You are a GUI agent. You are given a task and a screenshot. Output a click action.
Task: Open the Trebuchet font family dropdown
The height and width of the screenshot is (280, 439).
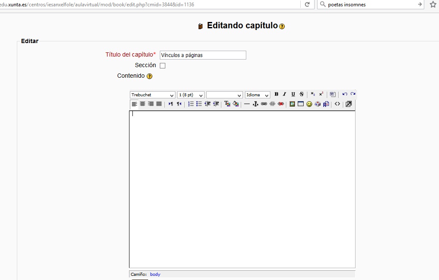(153, 95)
